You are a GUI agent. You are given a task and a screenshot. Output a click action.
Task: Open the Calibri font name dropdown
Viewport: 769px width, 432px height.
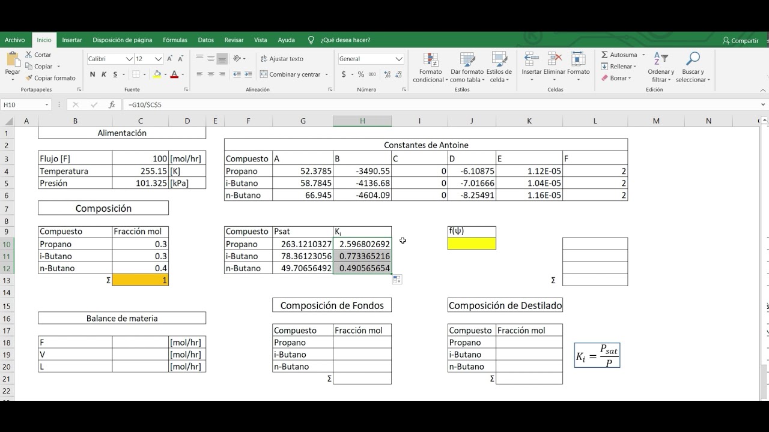click(x=129, y=59)
